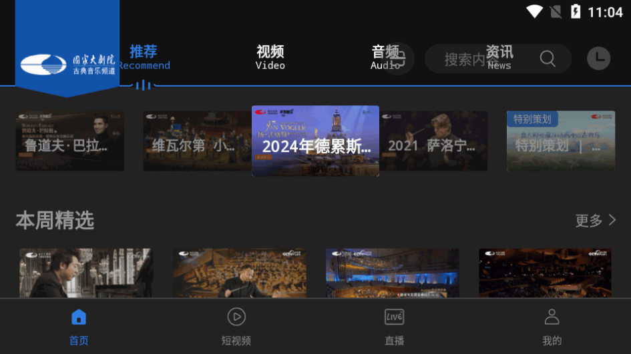
Task: Open the conductor with orchestra thumbnail
Action: 240,273
